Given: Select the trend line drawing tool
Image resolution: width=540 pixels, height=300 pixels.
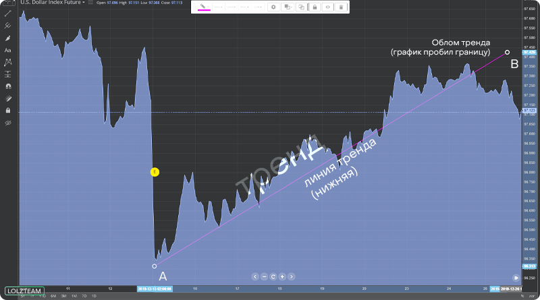Looking at the screenshot, I should click(x=7, y=13).
